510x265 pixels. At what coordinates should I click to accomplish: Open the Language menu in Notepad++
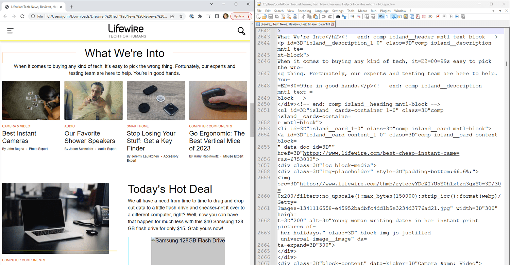tap(321, 11)
